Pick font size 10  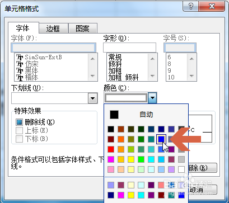click(x=171, y=77)
